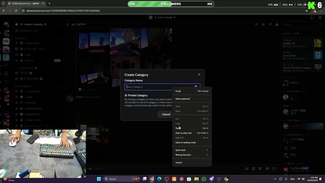Select 'Open in reading mode' entry
Viewport: 325px width, 183px height.
pos(192,143)
